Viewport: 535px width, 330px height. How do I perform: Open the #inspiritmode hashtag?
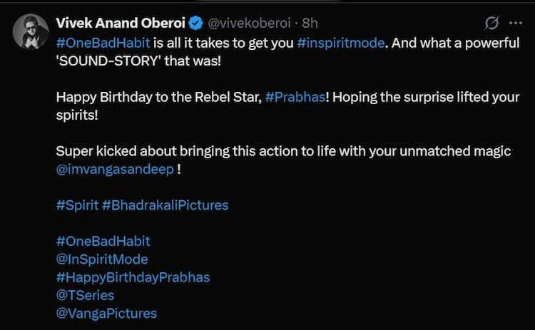[341, 42]
